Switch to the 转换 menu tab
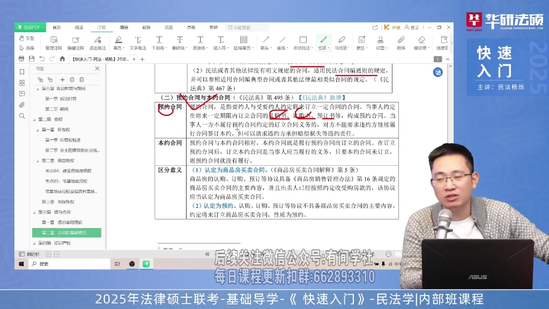Screen dimensions: 549x309 click(146, 27)
